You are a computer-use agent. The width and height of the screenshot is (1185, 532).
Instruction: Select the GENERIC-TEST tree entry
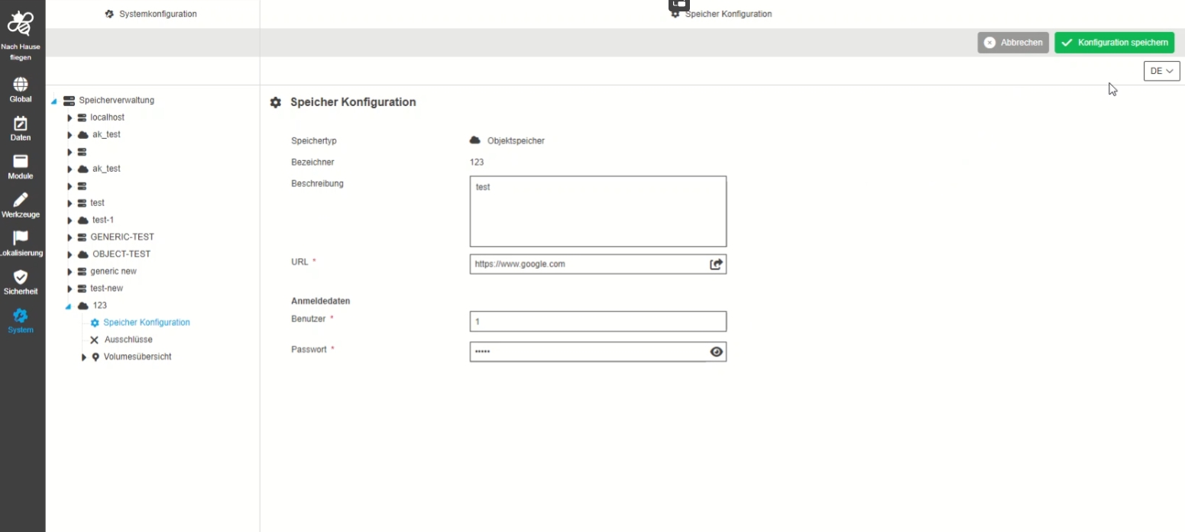click(x=122, y=237)
